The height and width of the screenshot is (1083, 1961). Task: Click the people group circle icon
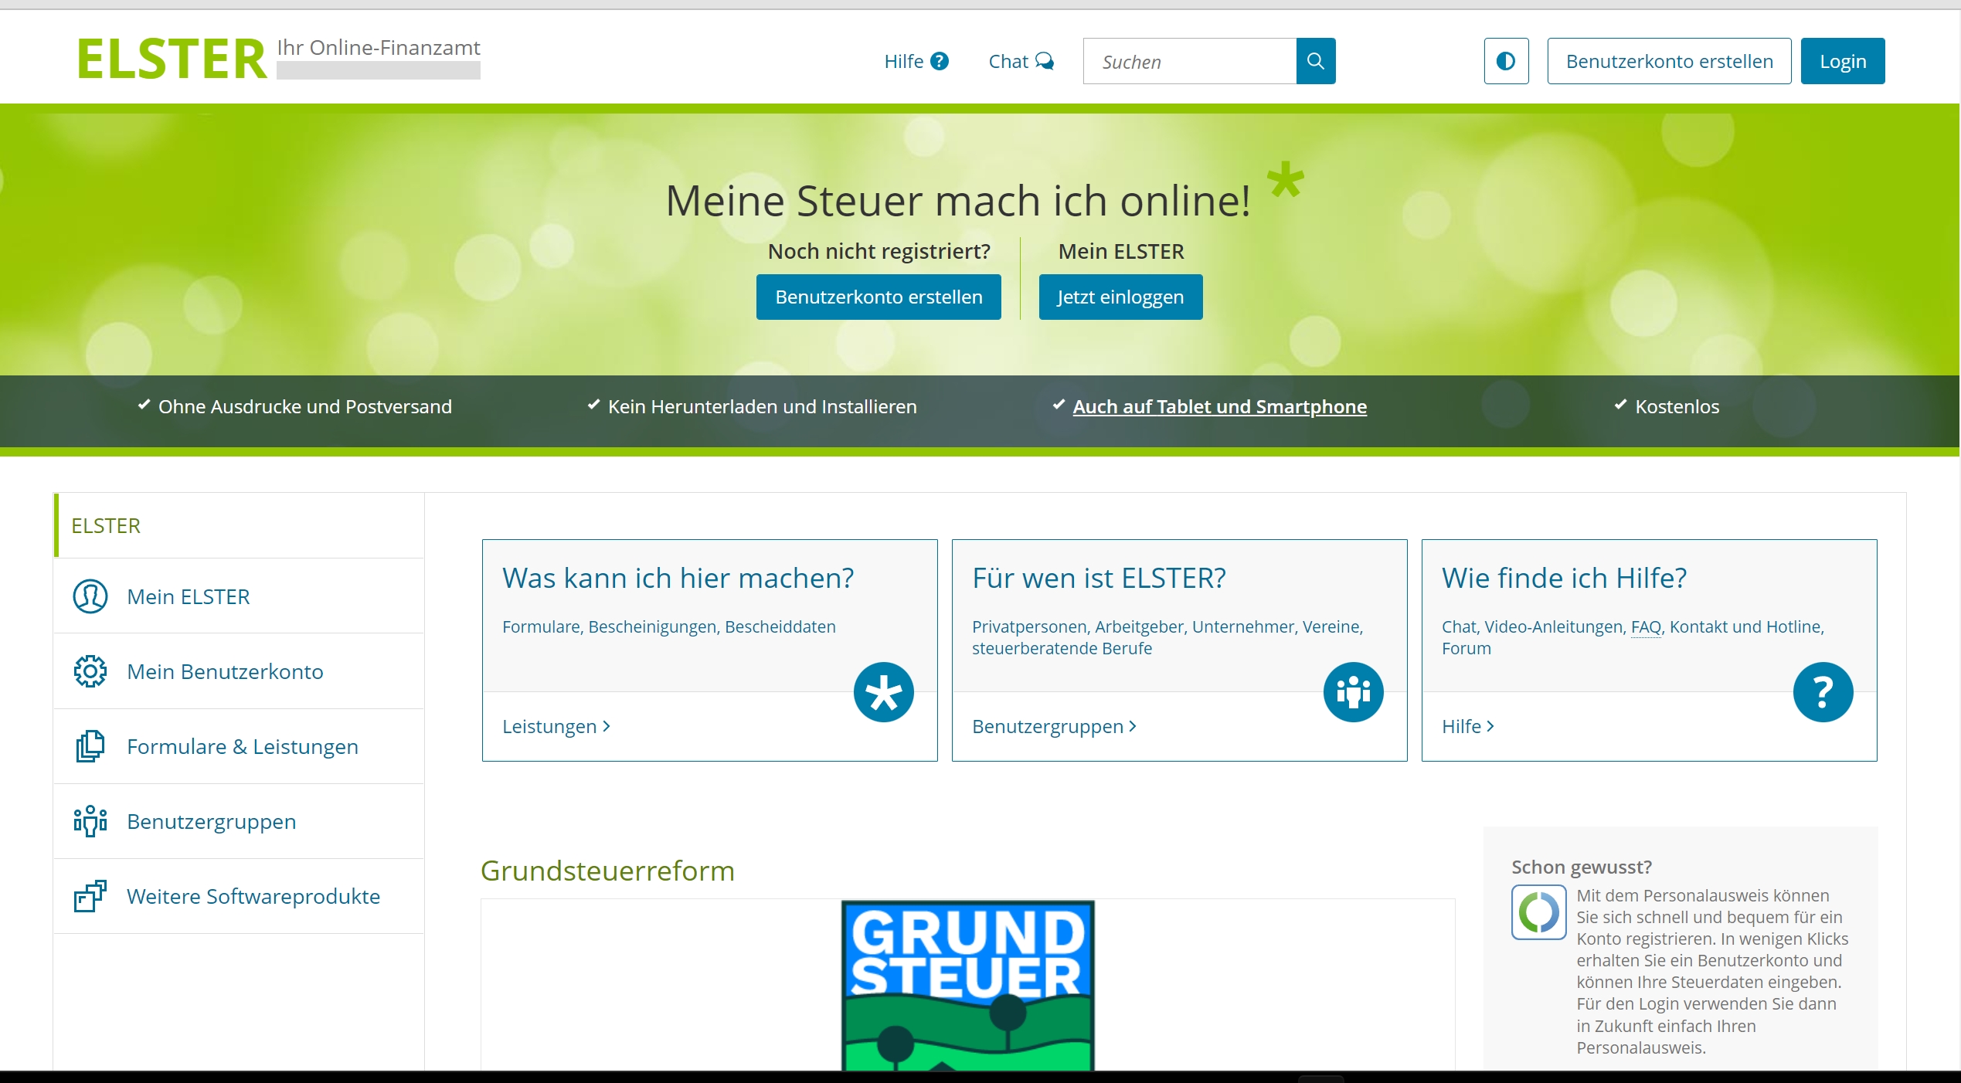[x=1352, y=692]
